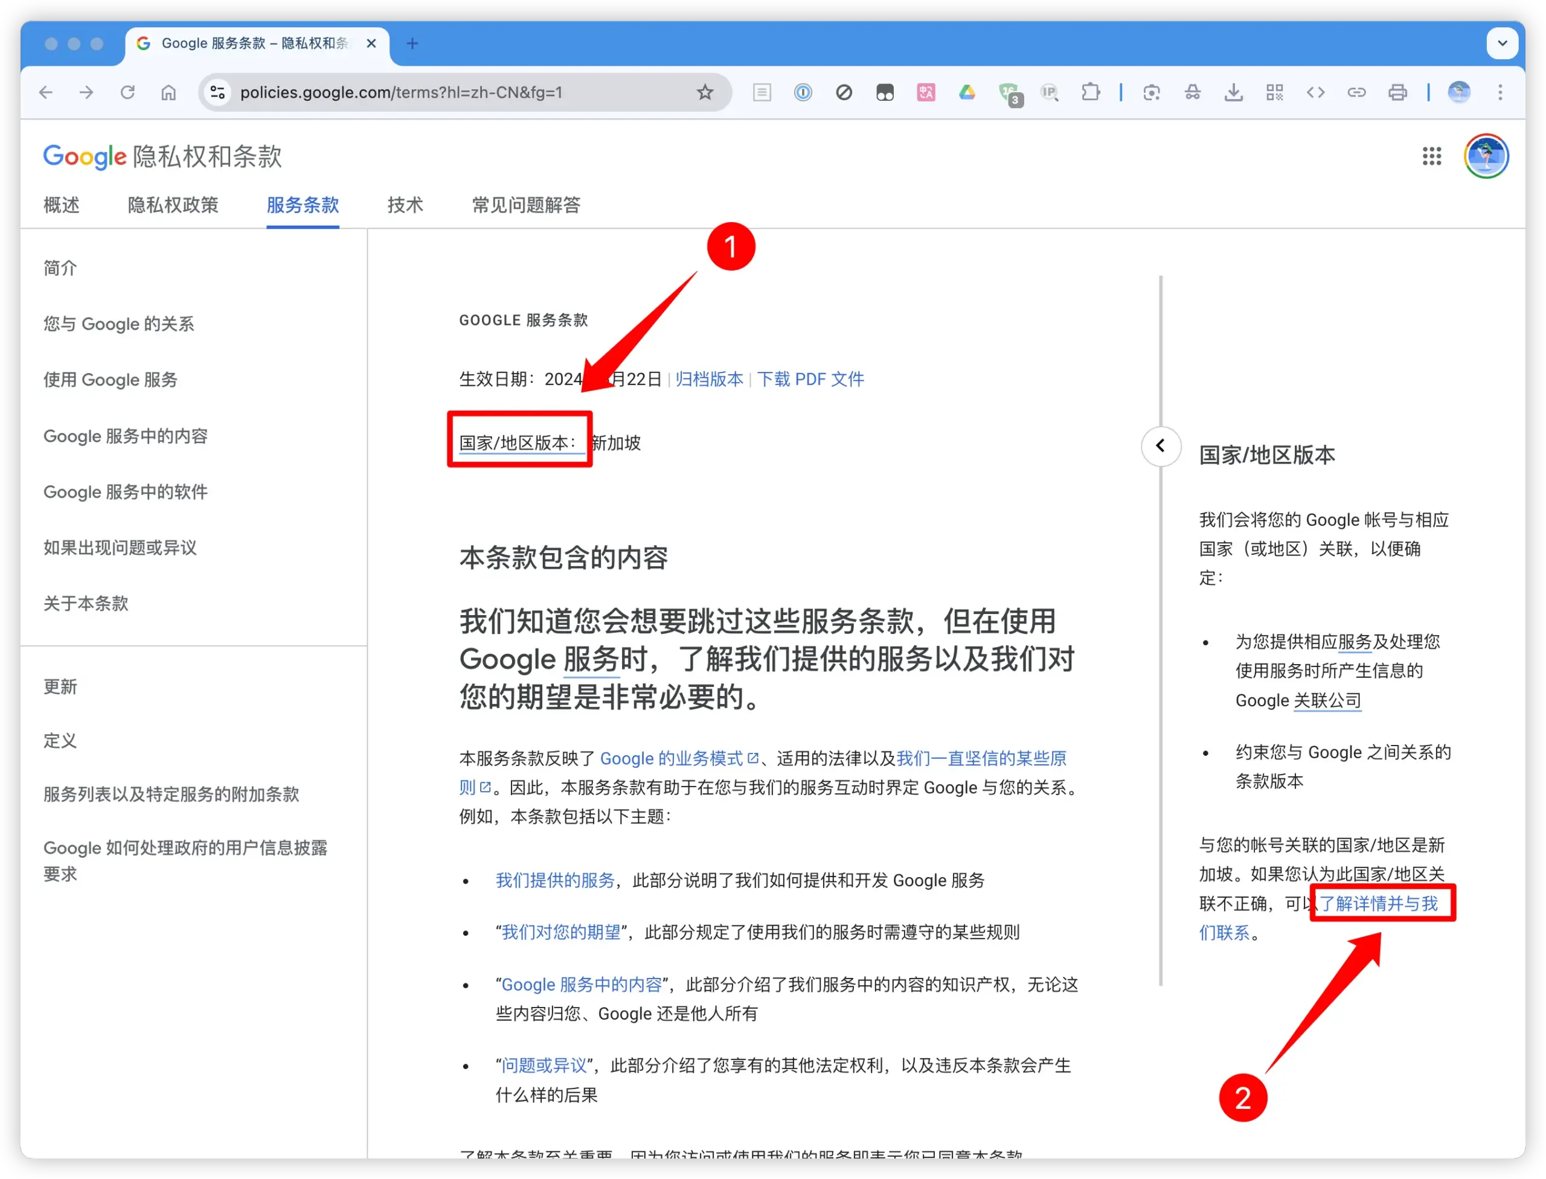
Task: Open the Google Drive extension icon
Action: point(967,92)
